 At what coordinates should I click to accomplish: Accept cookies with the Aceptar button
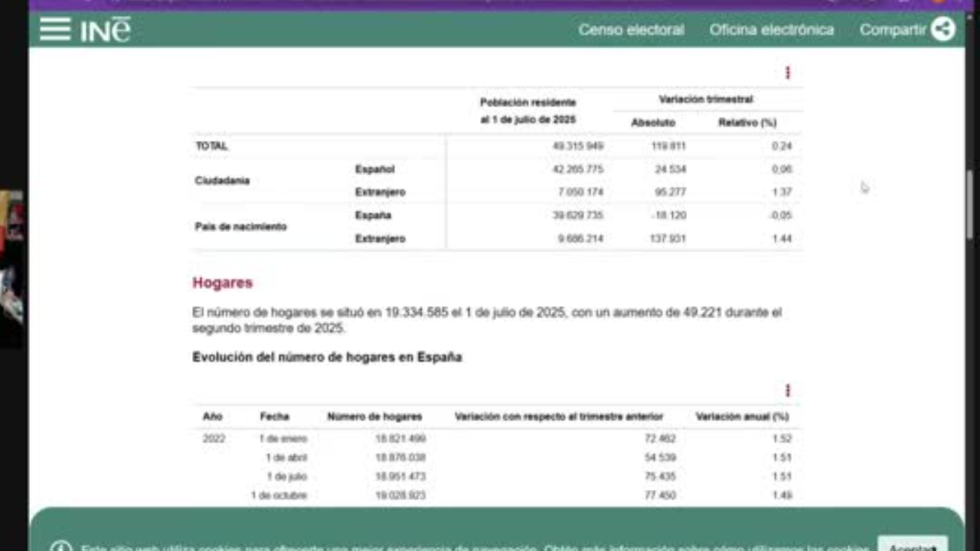click(x=913, y=546)
